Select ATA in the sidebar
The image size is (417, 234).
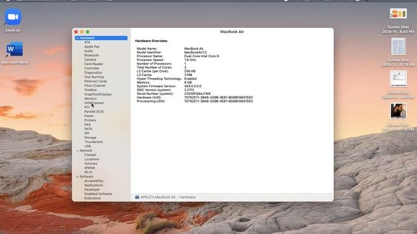[87, 42]
